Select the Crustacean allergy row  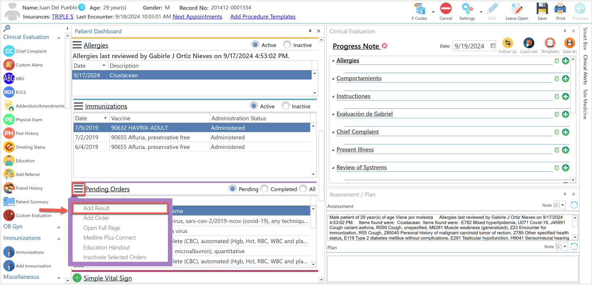192,75
